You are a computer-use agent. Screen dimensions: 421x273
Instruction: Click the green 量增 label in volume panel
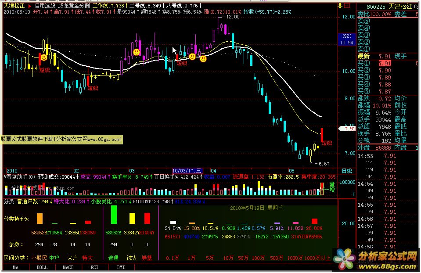pyautogui.click(x=332, y=187)
